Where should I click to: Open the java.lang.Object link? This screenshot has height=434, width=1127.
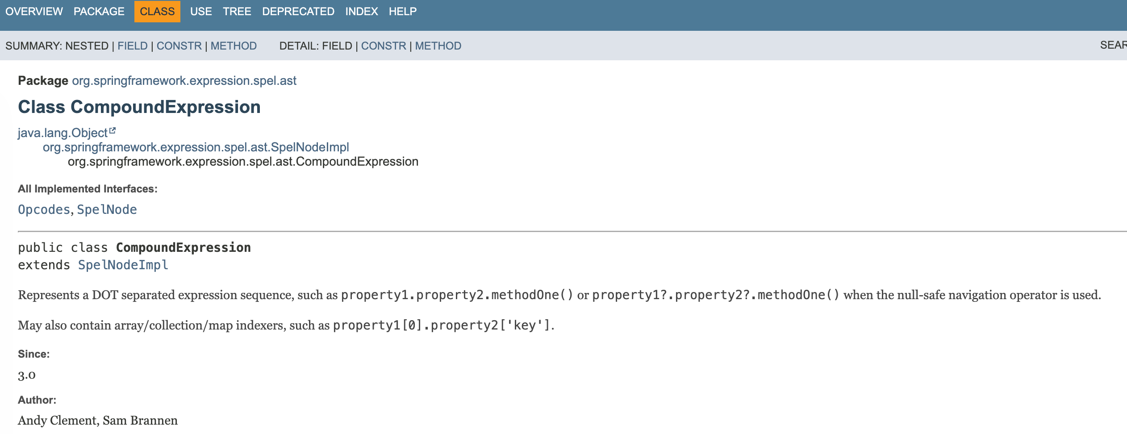[63, 133]
